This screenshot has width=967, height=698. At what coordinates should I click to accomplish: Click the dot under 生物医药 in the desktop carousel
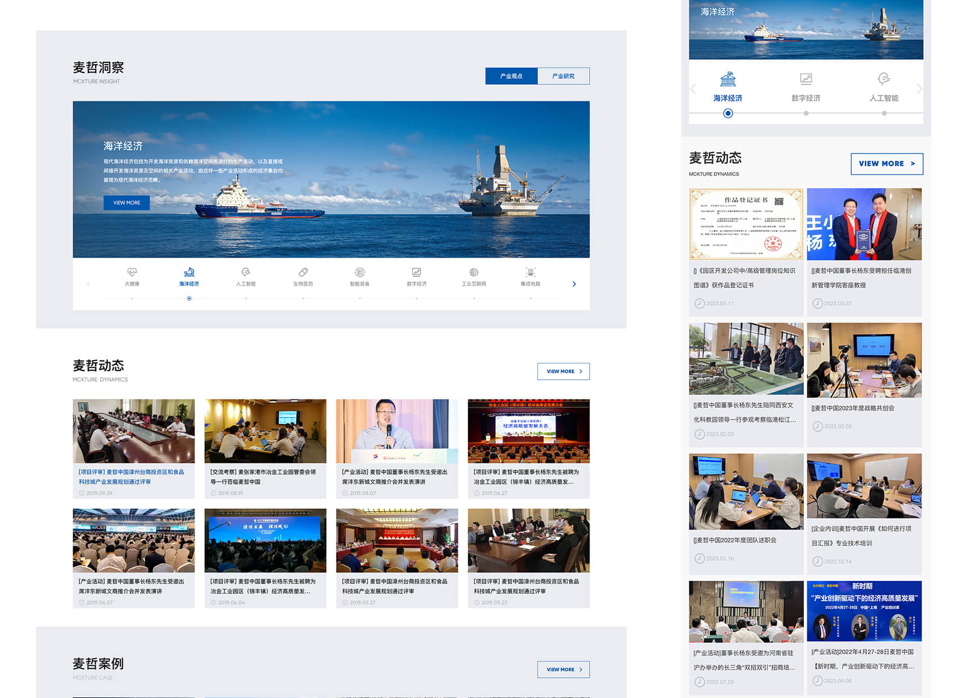303,299
